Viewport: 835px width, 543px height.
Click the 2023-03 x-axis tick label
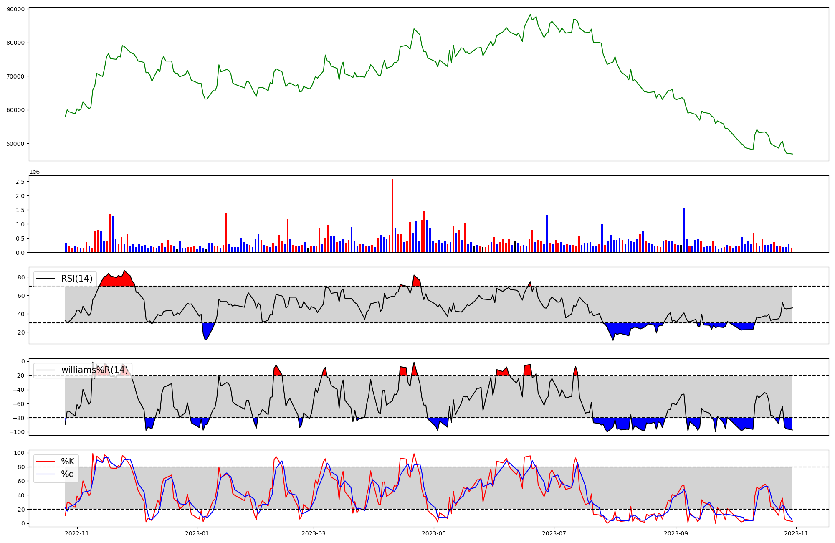click(x=314, y=533)
